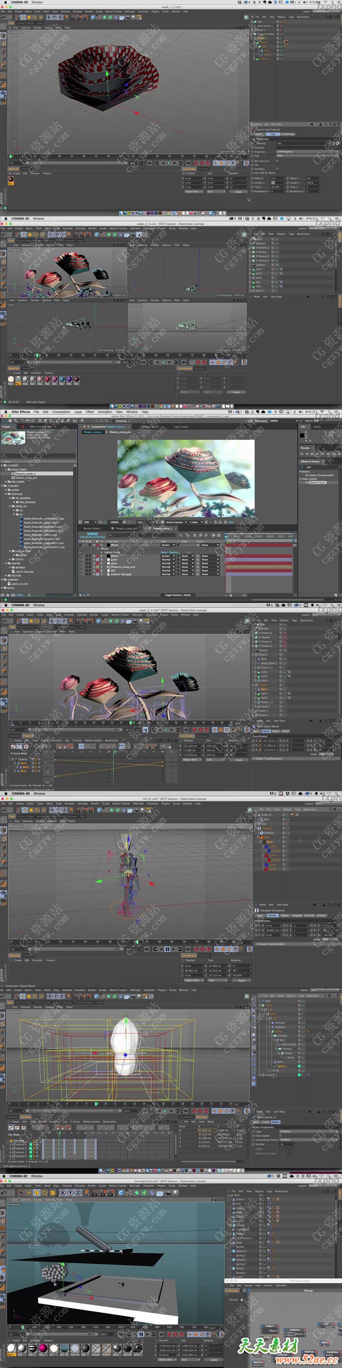342x1368 pixels.
Task: Open the Flowers_comp_pre timeline tab
Action: 126,528
